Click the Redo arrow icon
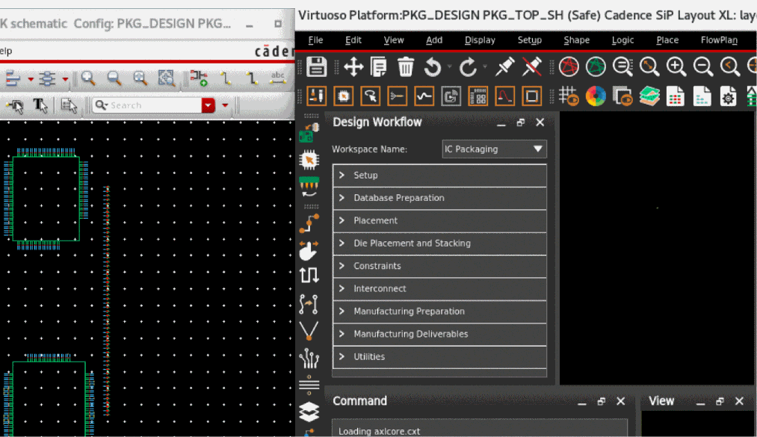Screen dimensions: 757x437 [467, 66]
